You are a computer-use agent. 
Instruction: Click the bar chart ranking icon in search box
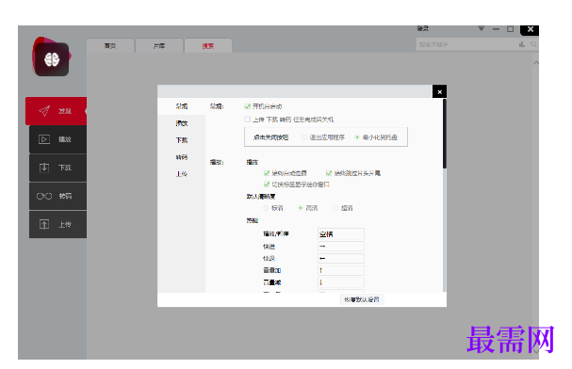(x=522, y=44)
